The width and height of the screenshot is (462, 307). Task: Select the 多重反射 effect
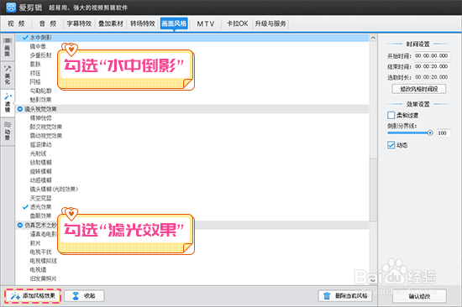point(40,55)
